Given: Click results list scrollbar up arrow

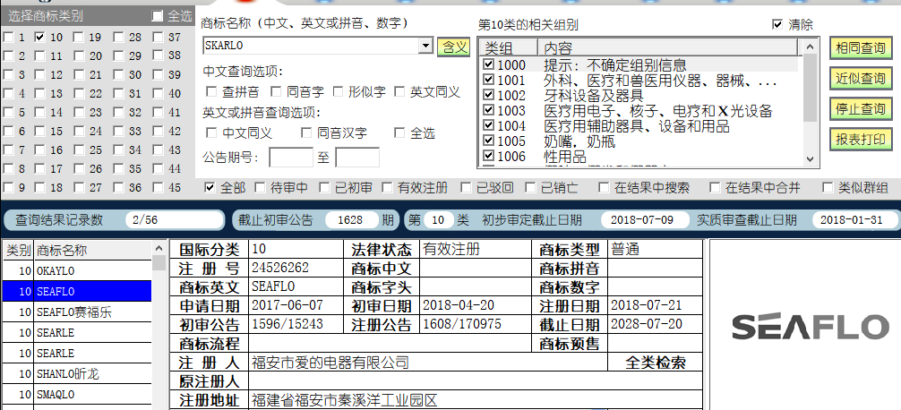Looking at the screenshot, I should [159, 248].
